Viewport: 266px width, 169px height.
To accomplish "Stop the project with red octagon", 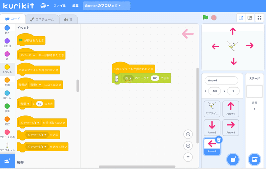I will 214,18.
